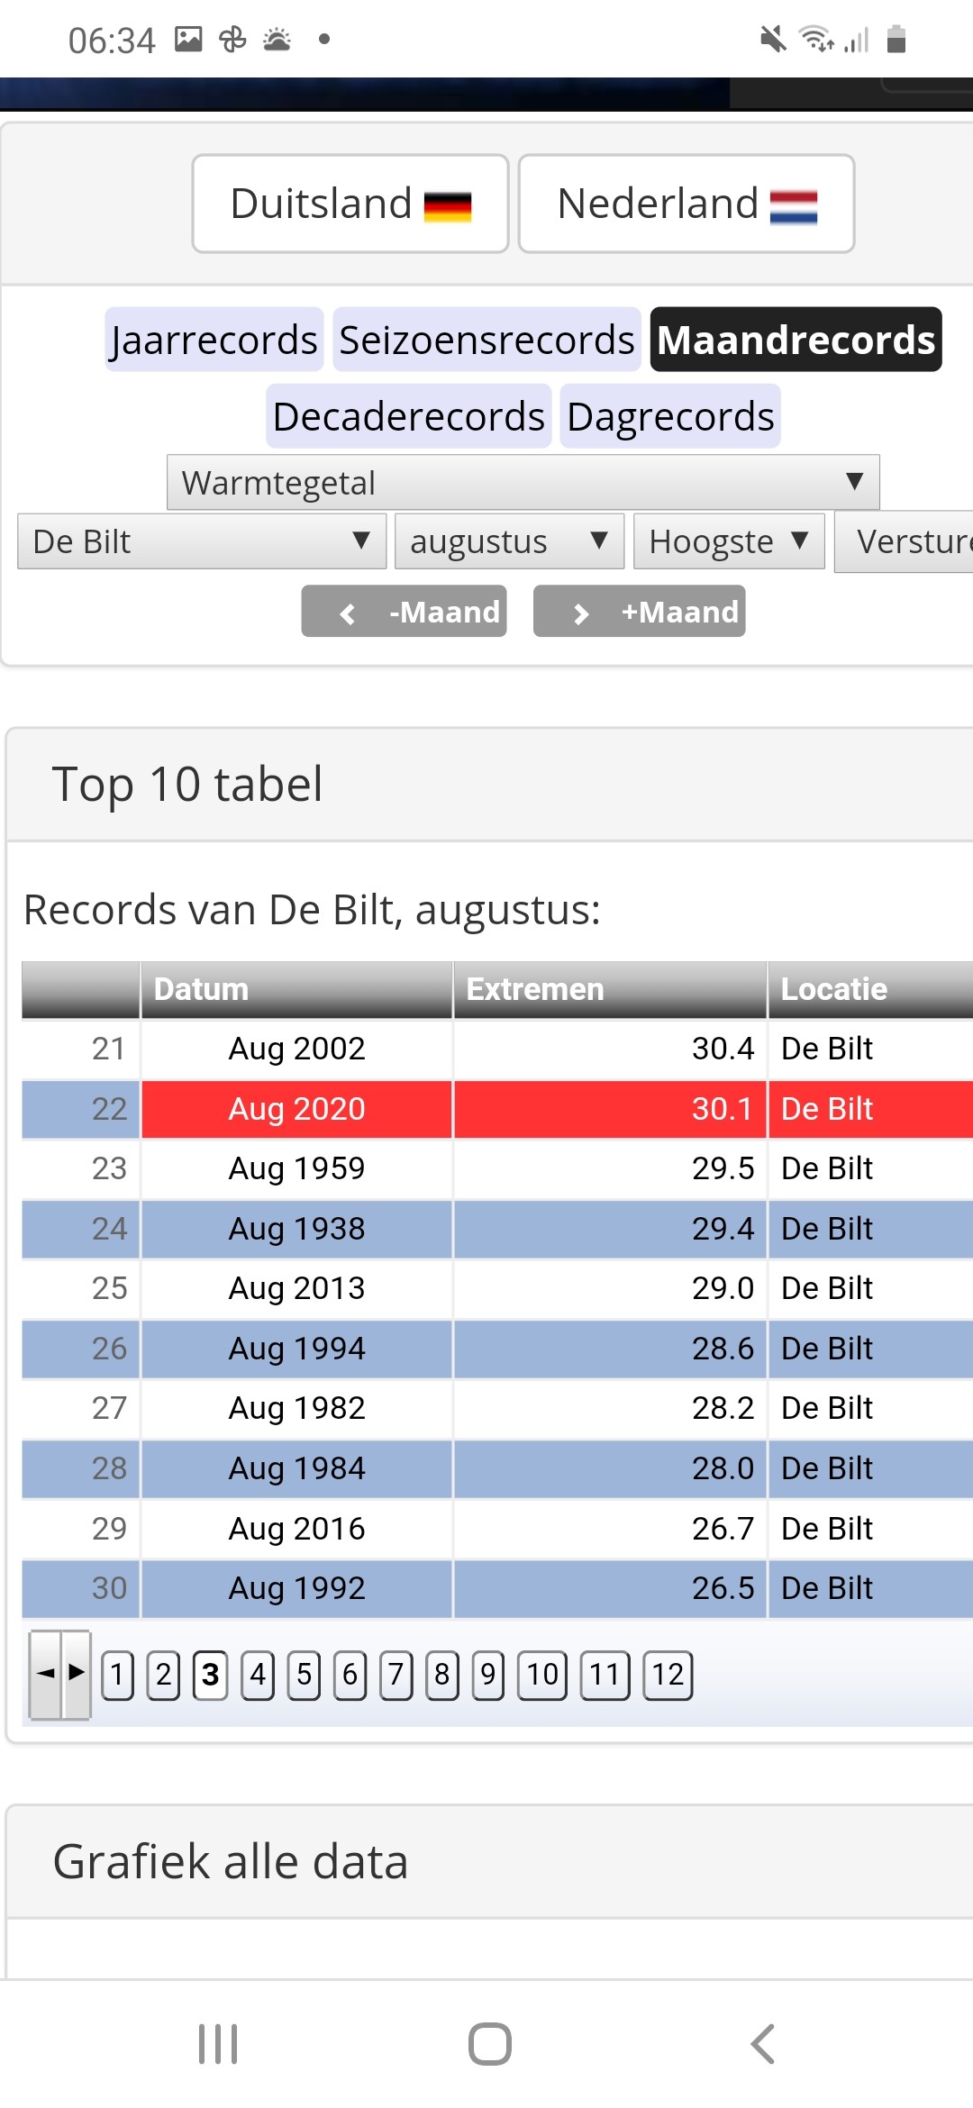The width and height of the screenshot is (973, 2108).
Task: Click the right pagination arrow
Action: coord(77,1674)
